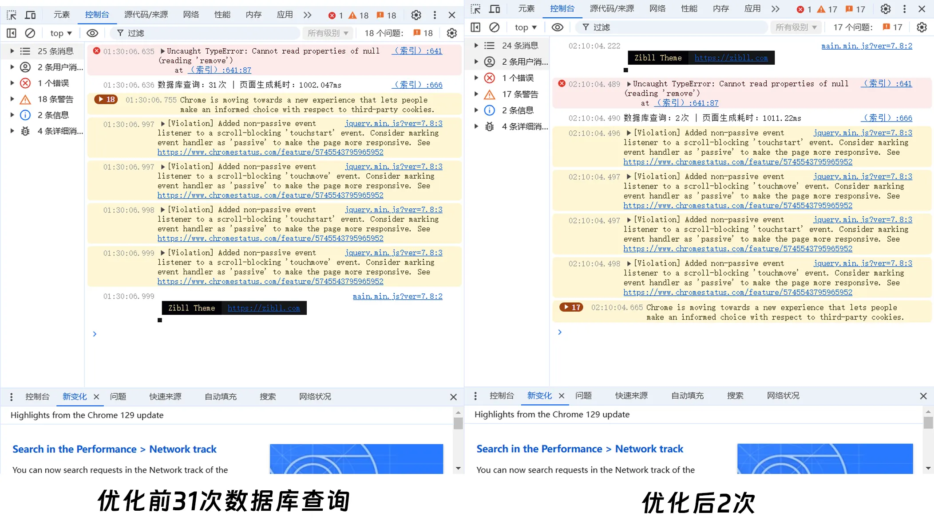Open the customize DevTools three-dot menu
The height and width of the screenshot is (532, 934).
coord(435,15)
